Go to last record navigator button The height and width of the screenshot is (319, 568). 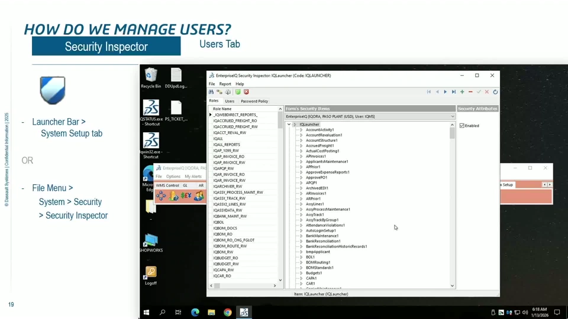point(454,92)
